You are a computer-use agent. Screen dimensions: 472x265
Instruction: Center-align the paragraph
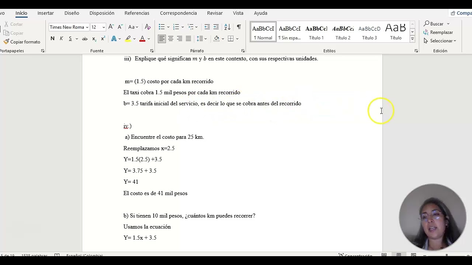171,39
